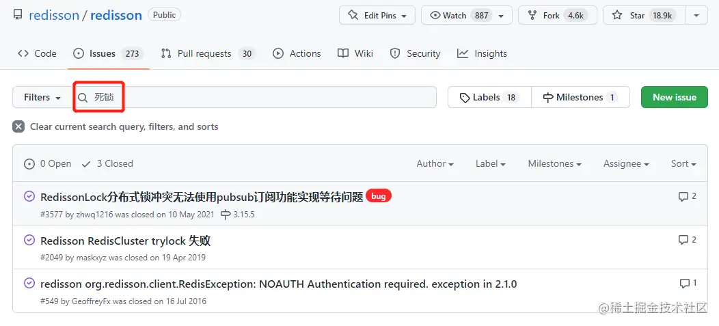
Task: Expand the Watch dropdown arrow
Action: pyautogui.click(x=501, y=16)
